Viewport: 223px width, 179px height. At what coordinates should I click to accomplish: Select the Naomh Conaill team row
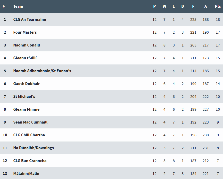click(27, 45)
